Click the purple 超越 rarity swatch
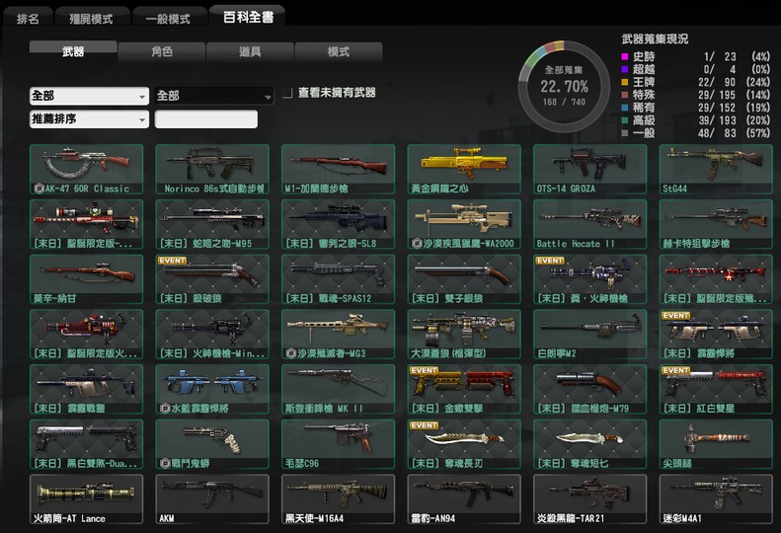 coord(625,69)
